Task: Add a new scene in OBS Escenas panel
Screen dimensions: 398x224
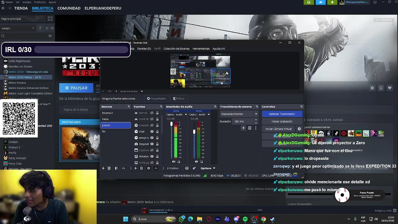Action: [x=103, y=168]
